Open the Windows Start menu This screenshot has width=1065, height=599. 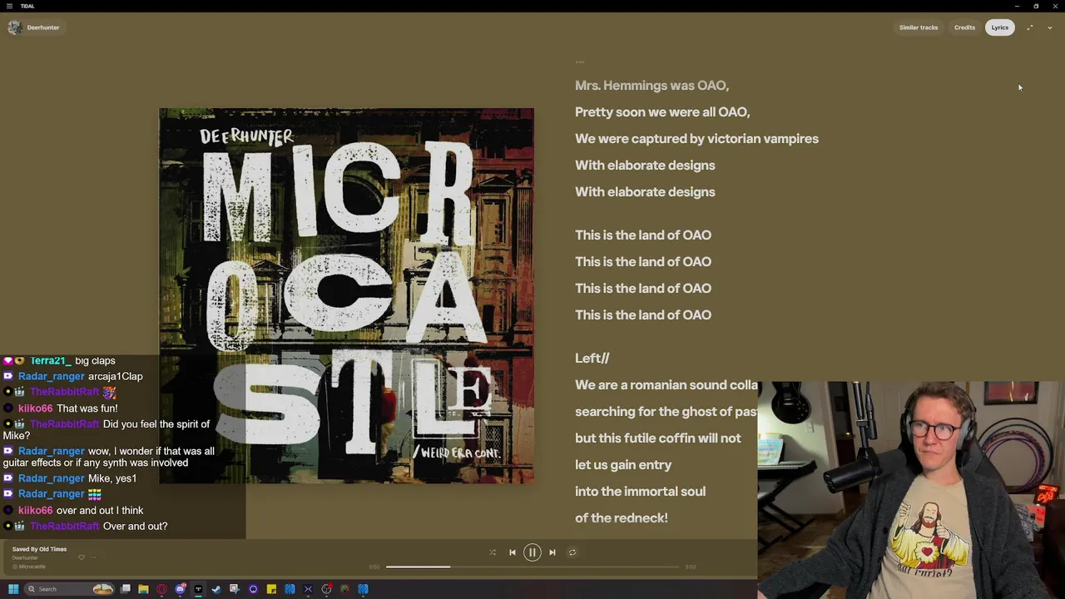[x=13, y=589]
